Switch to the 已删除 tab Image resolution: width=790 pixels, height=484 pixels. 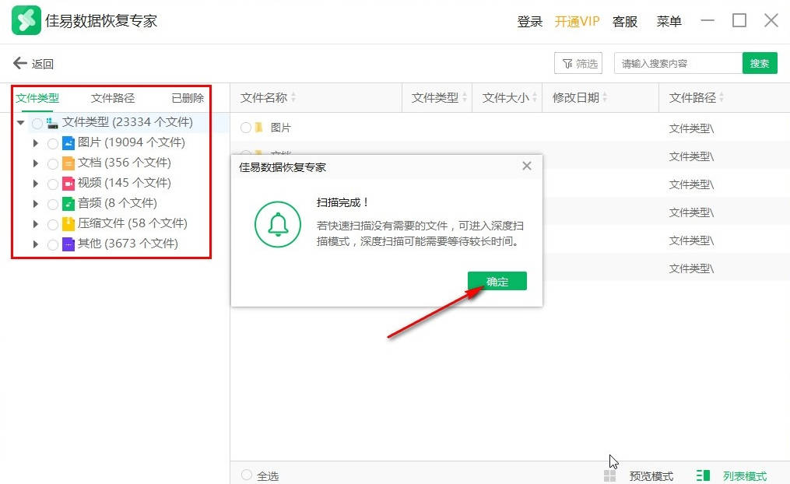pyautogui.click(x=188, y=98)
